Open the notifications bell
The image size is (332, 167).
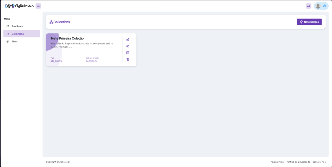[x=309, y=6]
